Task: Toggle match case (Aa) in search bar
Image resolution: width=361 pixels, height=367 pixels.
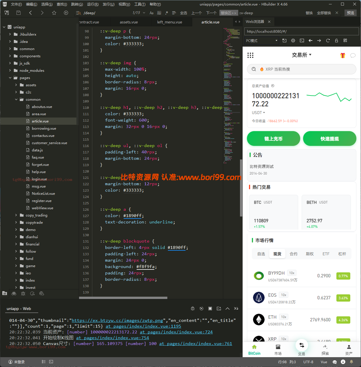Action: click(x=151, y=13)
